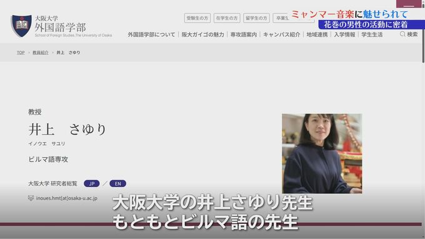Open the 受験生の方 button

click(197, 18)
